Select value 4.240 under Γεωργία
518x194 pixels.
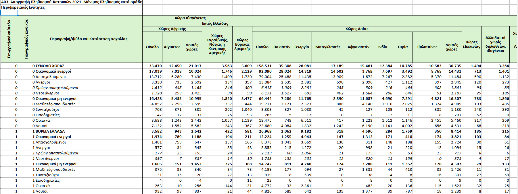(x=306, y=164)
